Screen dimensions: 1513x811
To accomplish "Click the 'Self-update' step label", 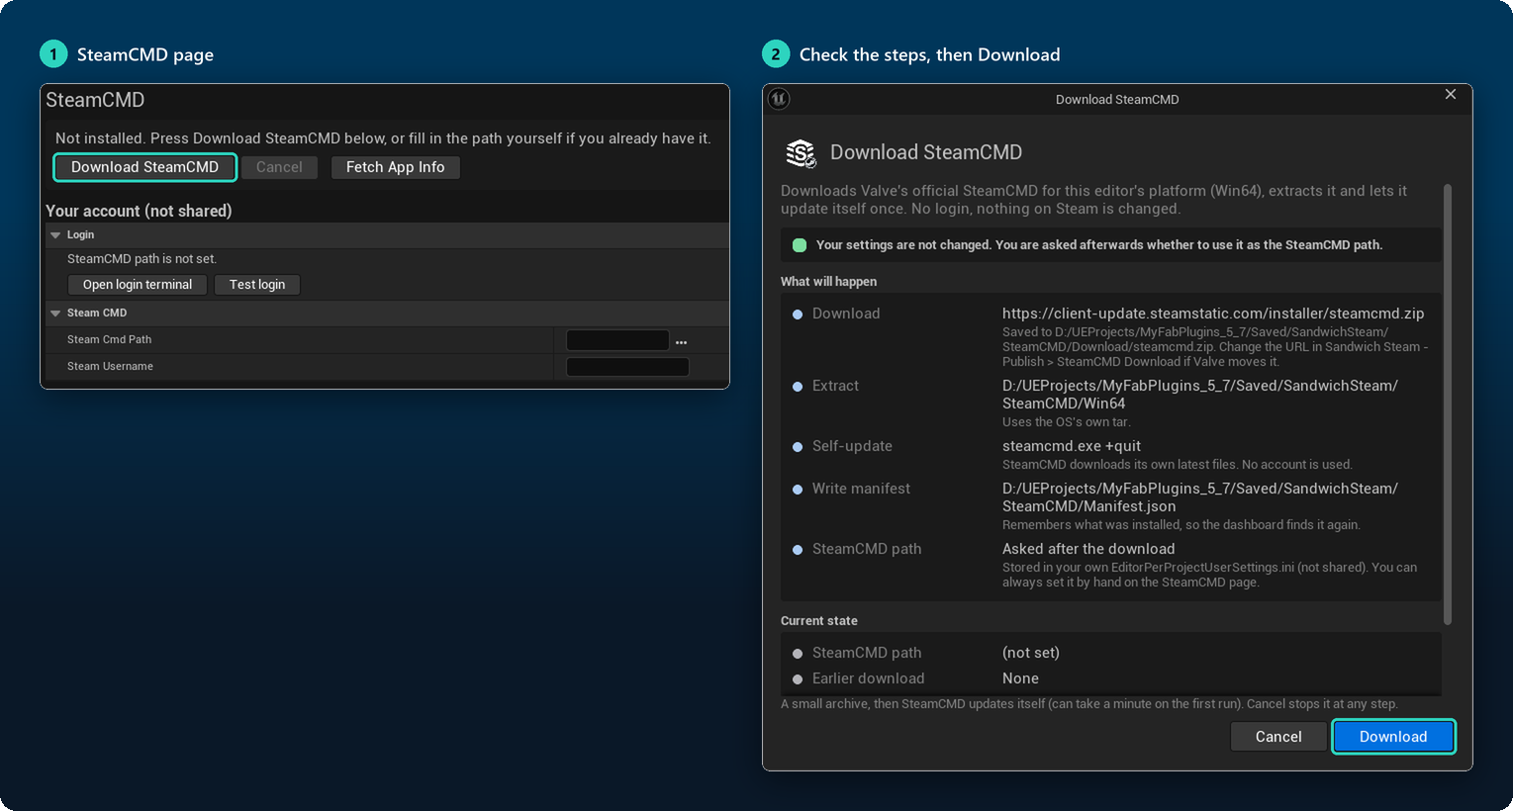I will [852, 446].
